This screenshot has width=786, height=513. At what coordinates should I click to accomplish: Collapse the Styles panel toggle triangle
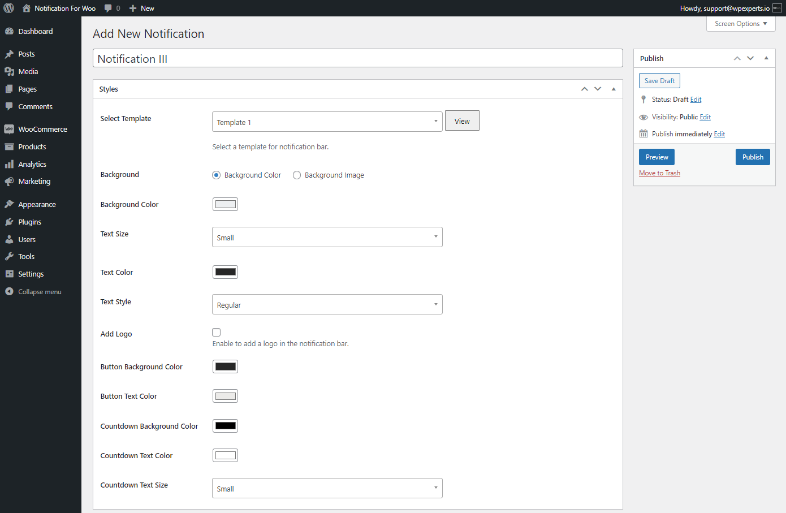point(614,89)
